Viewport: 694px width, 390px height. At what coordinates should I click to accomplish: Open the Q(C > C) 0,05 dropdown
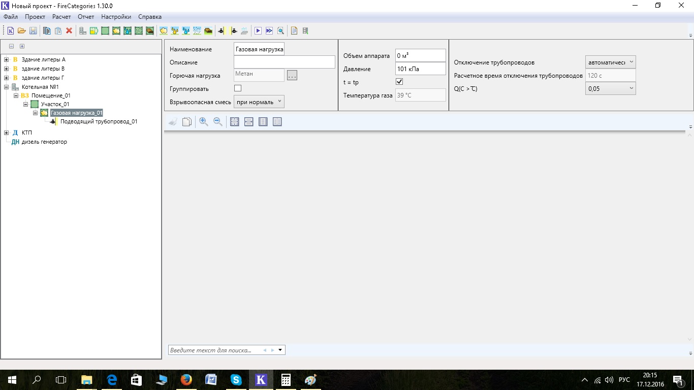point(610,88)
